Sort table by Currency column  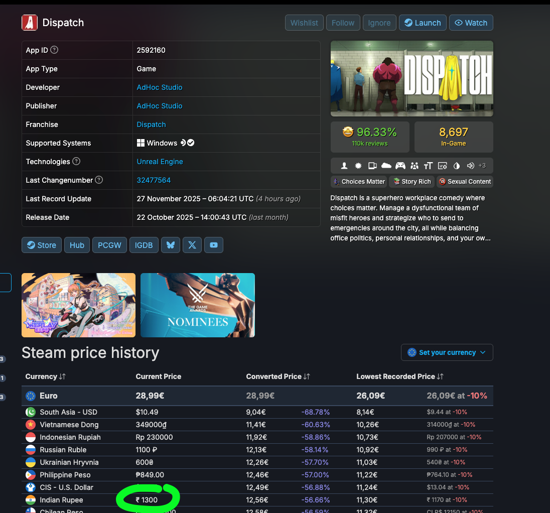coord(46,376)
